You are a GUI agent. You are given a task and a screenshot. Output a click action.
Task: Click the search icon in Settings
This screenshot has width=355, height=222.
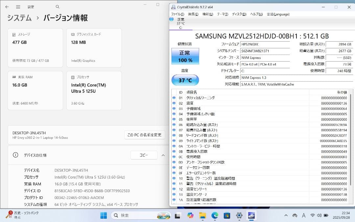[57, 7]
